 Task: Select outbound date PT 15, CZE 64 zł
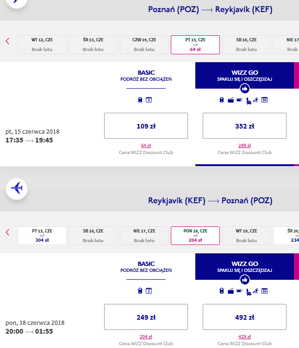tap(195, 45)
